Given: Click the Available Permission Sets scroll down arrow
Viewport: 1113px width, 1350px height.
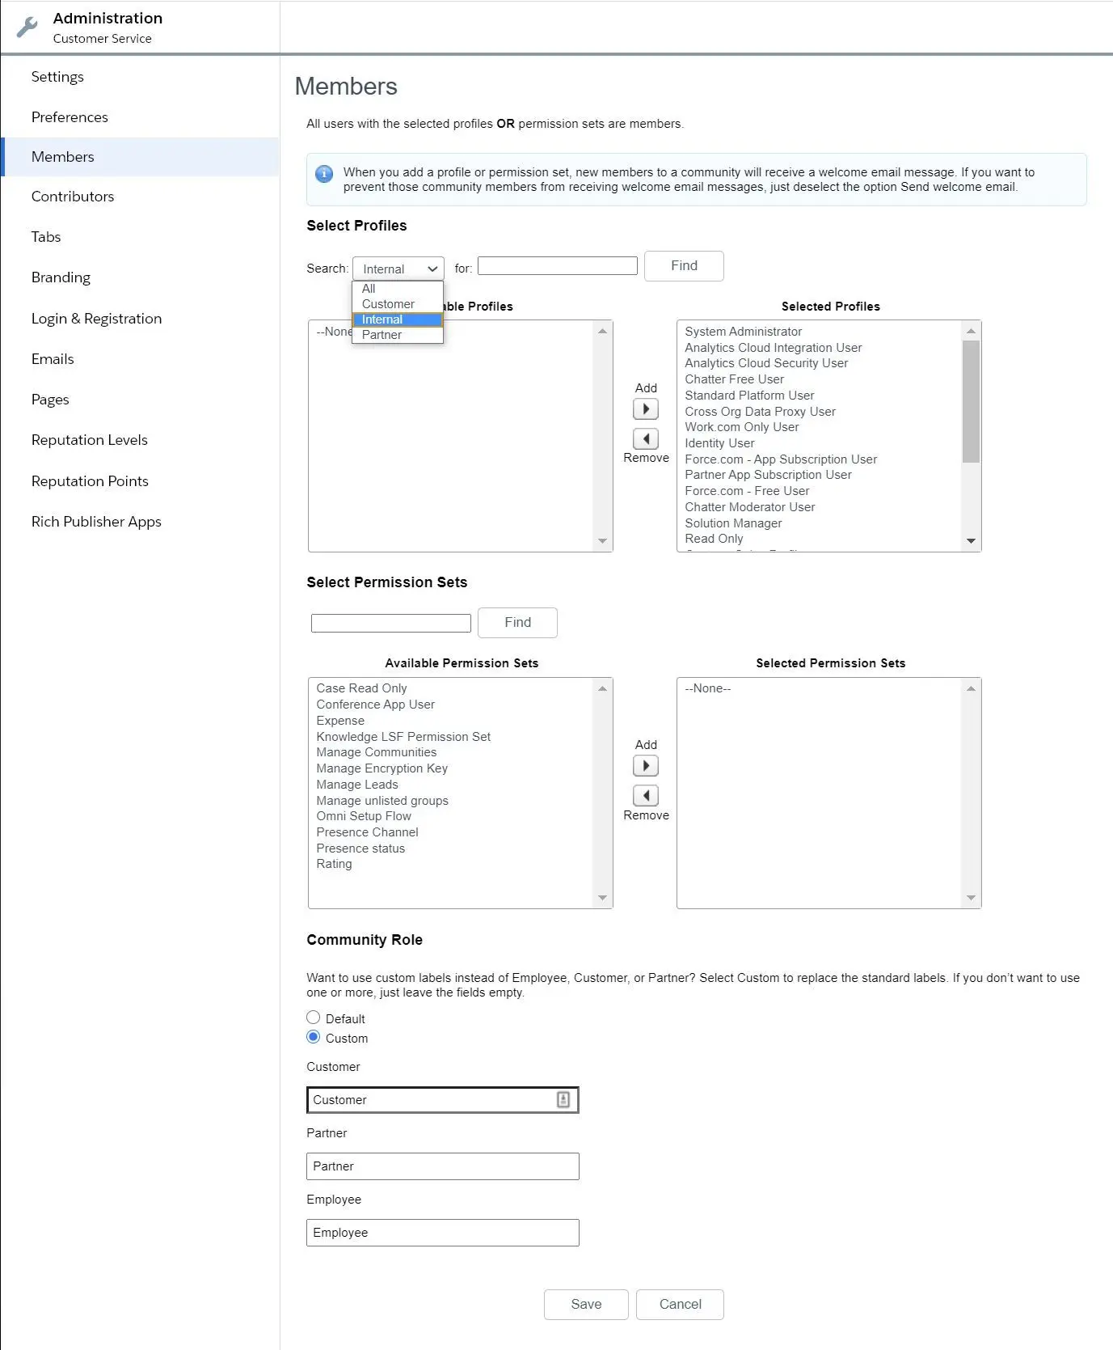Looking at the screenshot, I should 602,898.
